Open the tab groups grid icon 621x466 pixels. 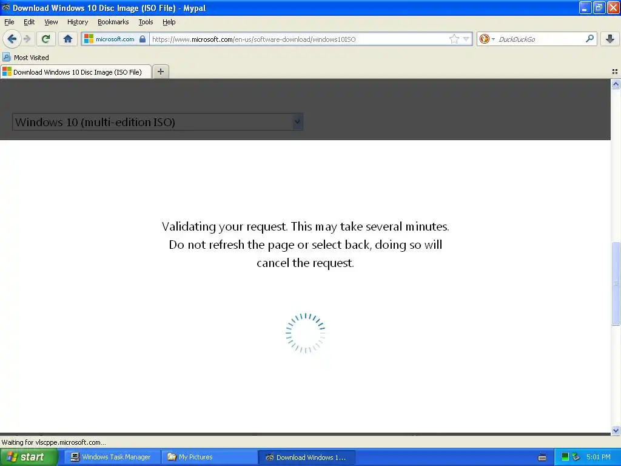coord(615,72)
